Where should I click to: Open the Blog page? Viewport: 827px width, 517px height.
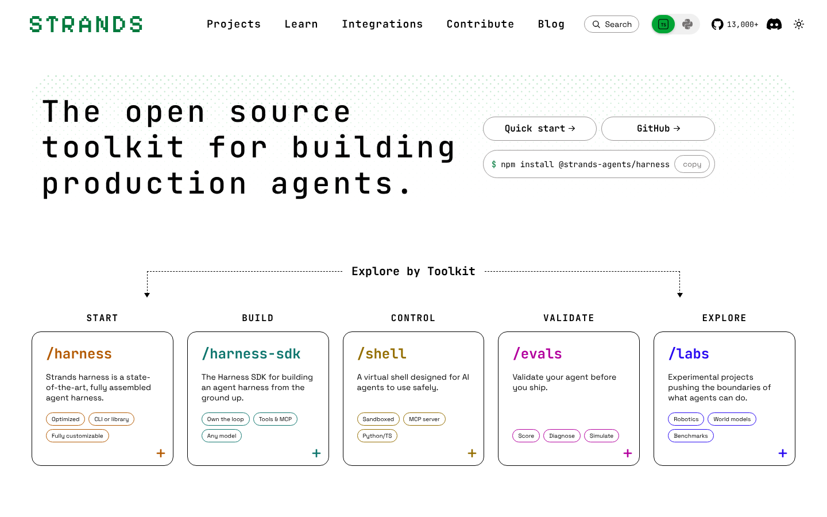pos(551,24)
